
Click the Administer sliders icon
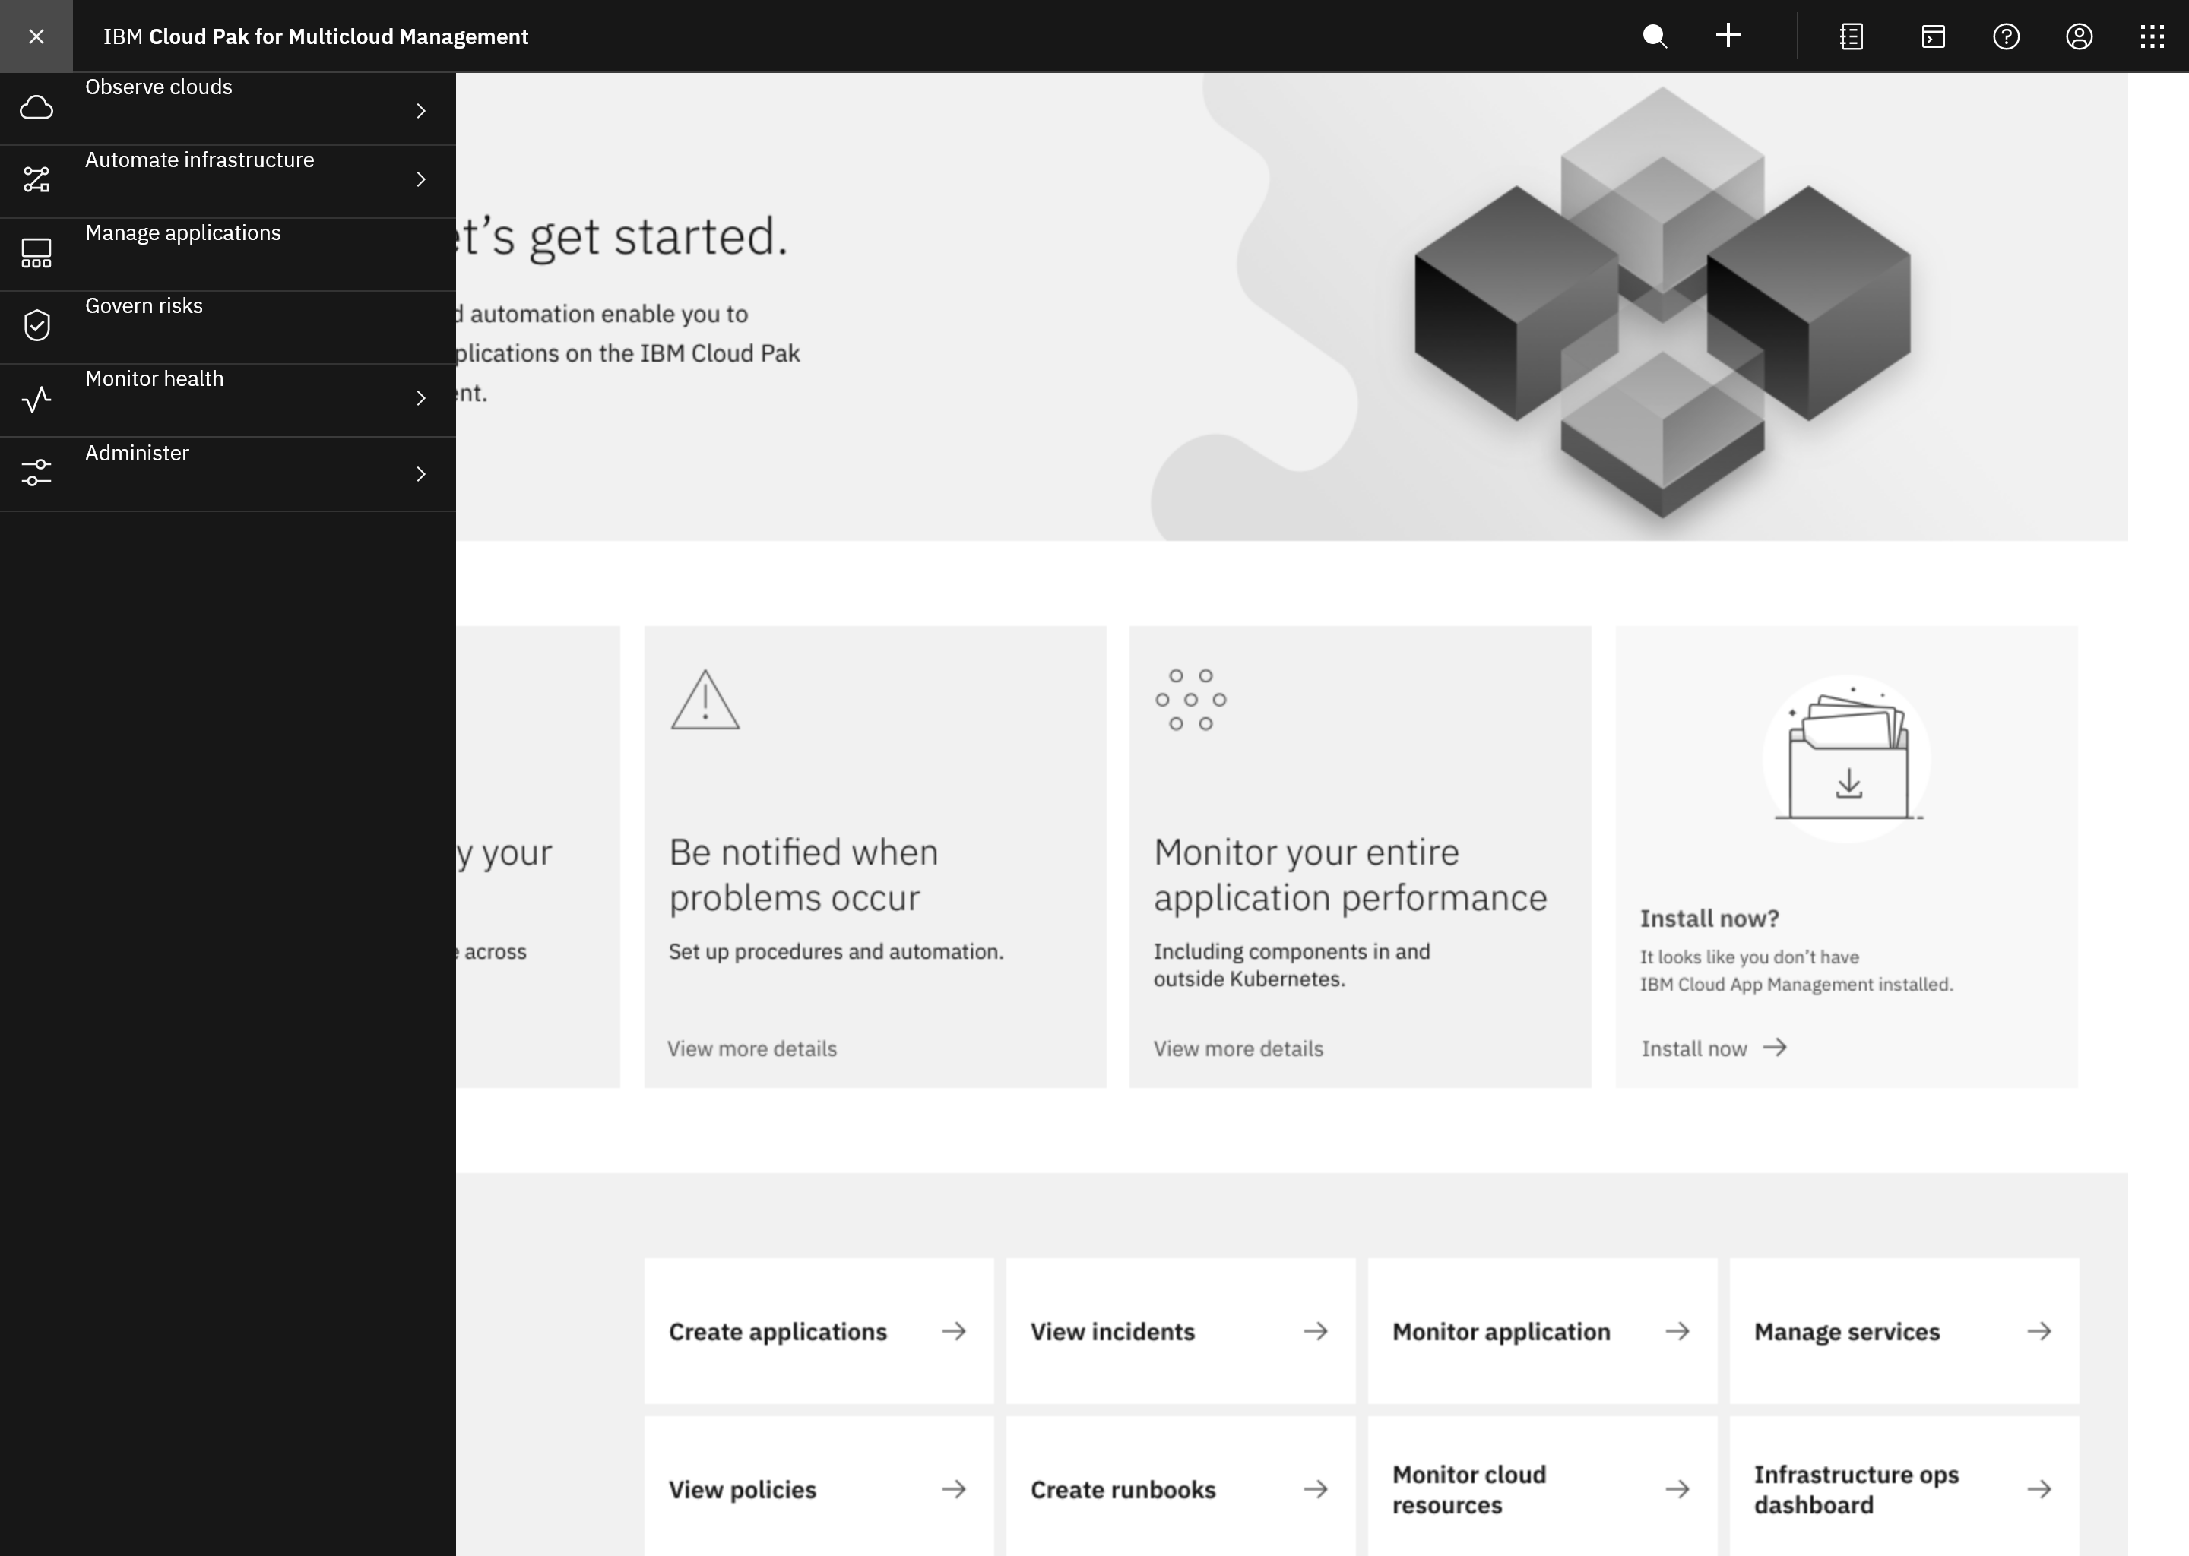pos(36,473)
